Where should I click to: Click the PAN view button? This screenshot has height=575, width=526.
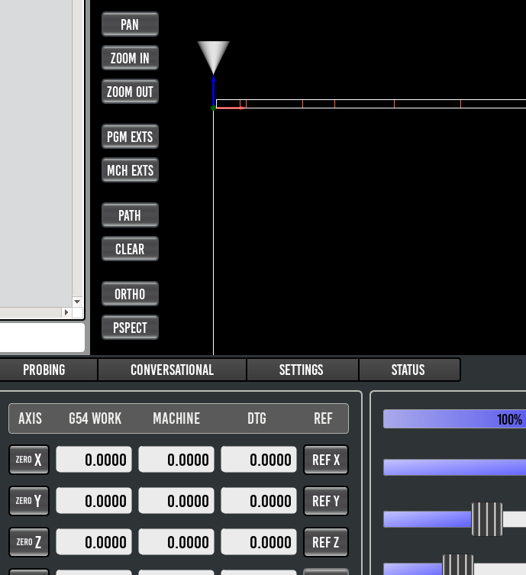(130, 24)
